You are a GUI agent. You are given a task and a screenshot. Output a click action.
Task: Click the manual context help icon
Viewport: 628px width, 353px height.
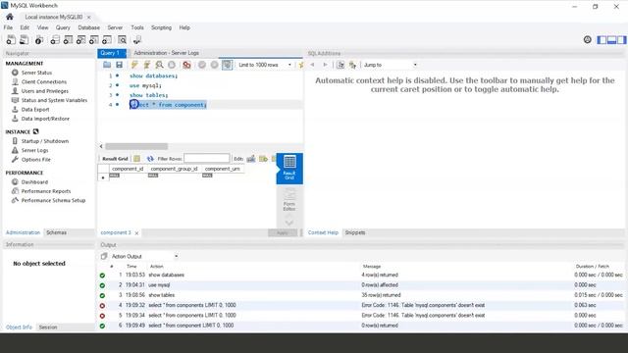point(340,65)
